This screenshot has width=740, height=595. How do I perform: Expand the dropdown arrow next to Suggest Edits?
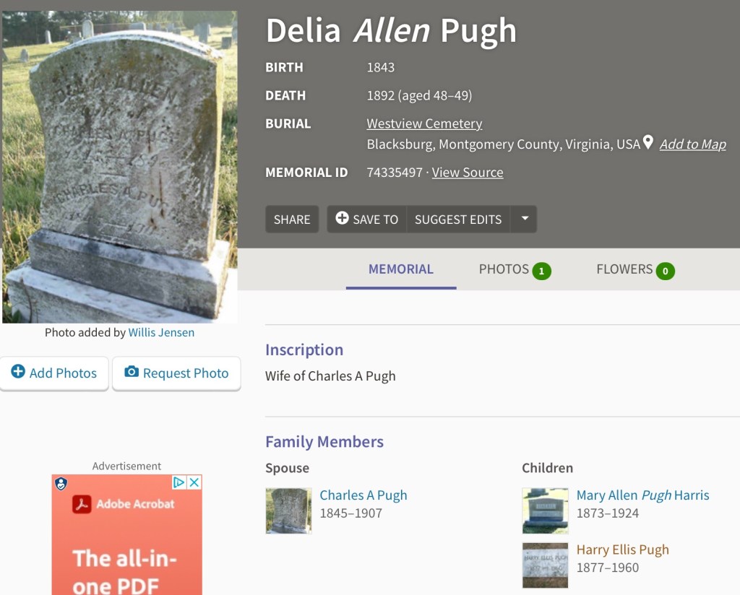point(525,219)
